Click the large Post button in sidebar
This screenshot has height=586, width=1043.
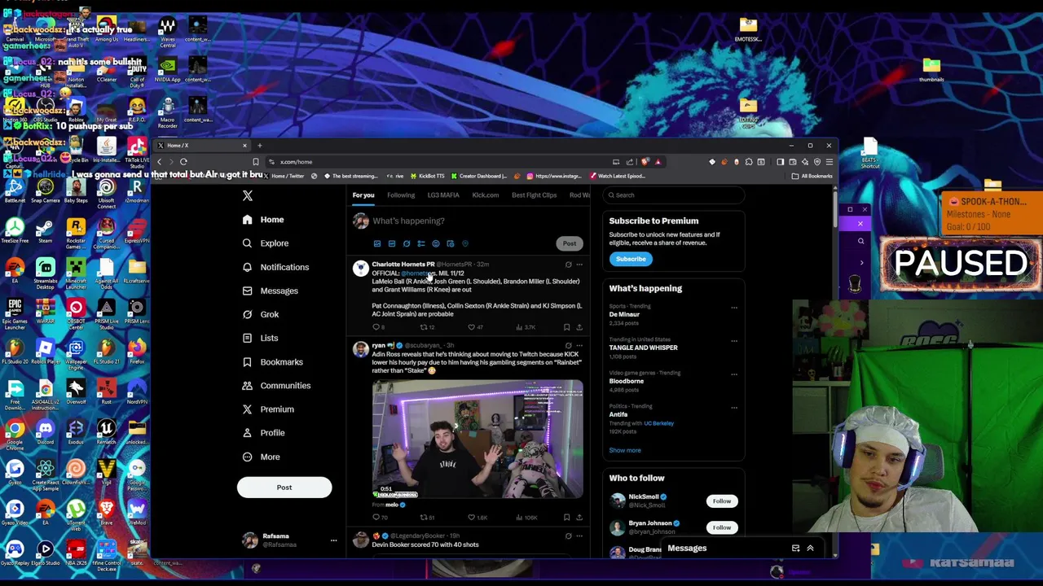[x=284, y=488]
